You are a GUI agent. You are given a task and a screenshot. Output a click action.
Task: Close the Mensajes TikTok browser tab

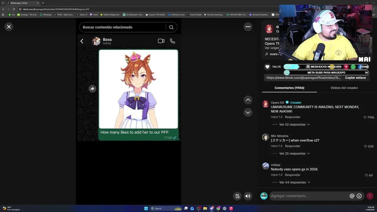coord(38,3)
